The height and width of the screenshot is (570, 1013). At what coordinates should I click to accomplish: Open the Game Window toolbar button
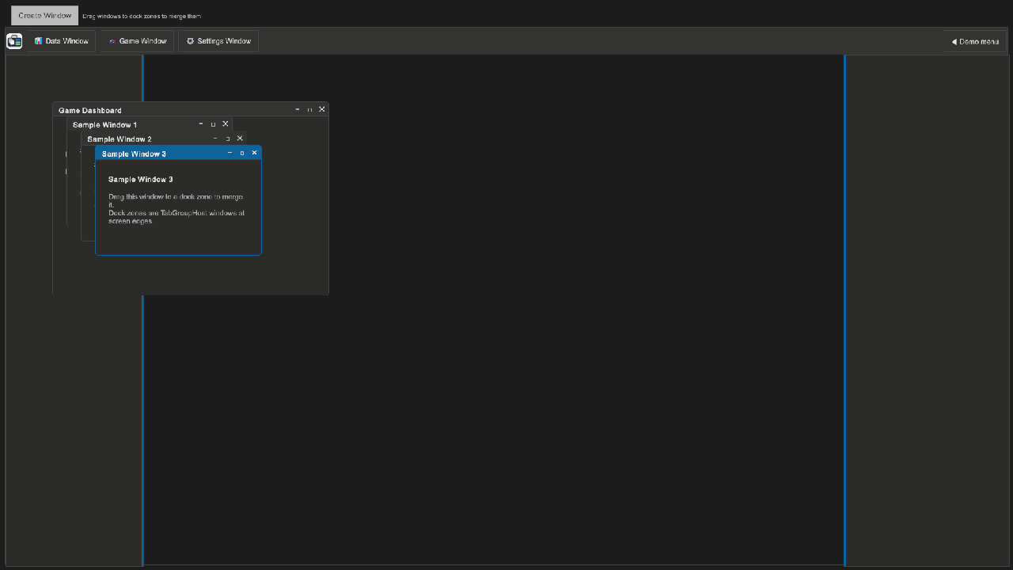click(138, 41)
